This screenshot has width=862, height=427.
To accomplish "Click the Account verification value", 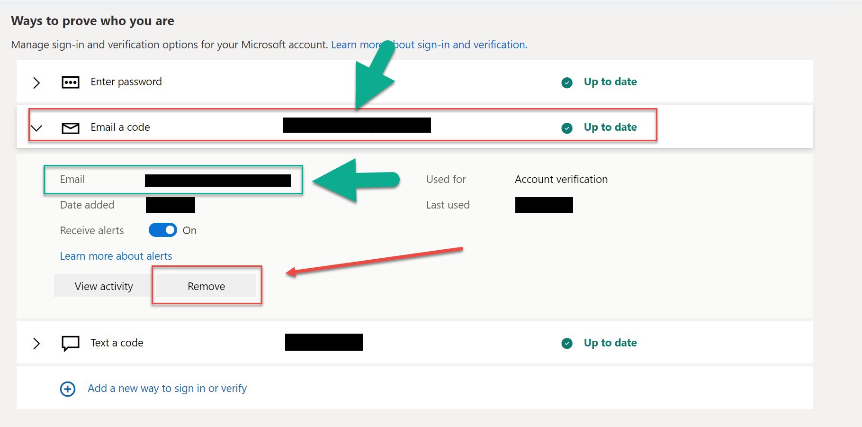I will tap(561, 179).
